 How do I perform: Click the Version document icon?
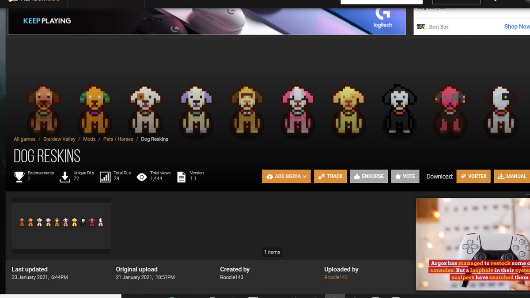[181, 177]
